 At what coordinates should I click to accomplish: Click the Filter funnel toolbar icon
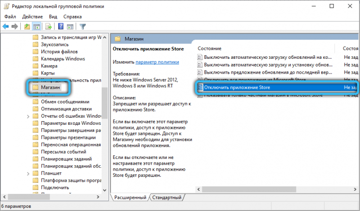[83, 26]
